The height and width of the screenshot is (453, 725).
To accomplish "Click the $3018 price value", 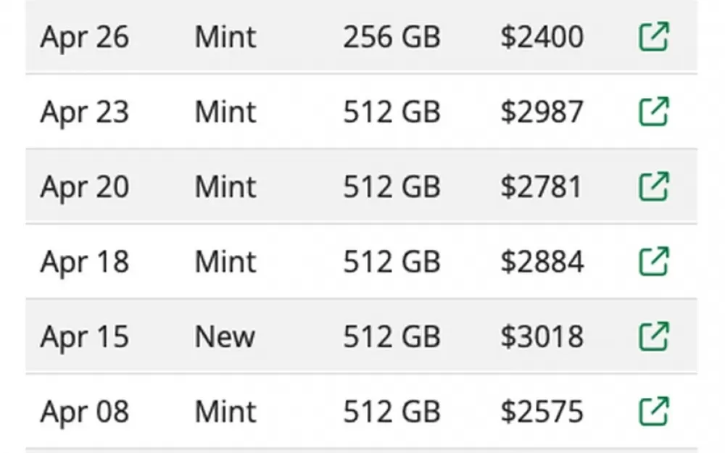I will coord(542,336).
